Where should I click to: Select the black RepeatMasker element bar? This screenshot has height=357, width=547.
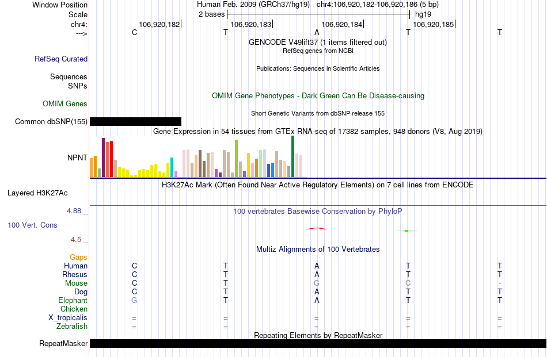(318, 343)
